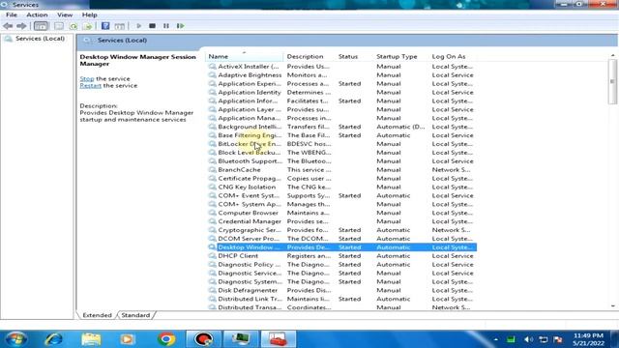Click the vertical scrollbar down arrow

(612, 306)
